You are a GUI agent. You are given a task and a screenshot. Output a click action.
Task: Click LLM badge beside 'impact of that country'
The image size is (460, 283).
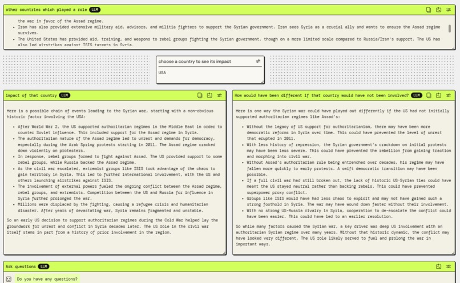coord(64,95)
